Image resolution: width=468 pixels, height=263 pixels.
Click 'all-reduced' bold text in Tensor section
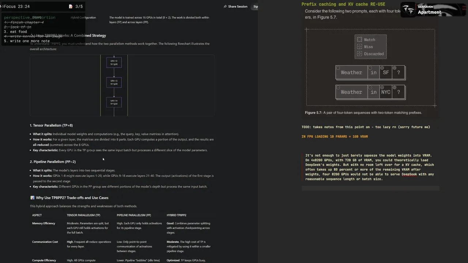41,145
